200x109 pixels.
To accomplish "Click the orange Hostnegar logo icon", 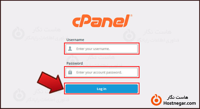I will (156, 100).
